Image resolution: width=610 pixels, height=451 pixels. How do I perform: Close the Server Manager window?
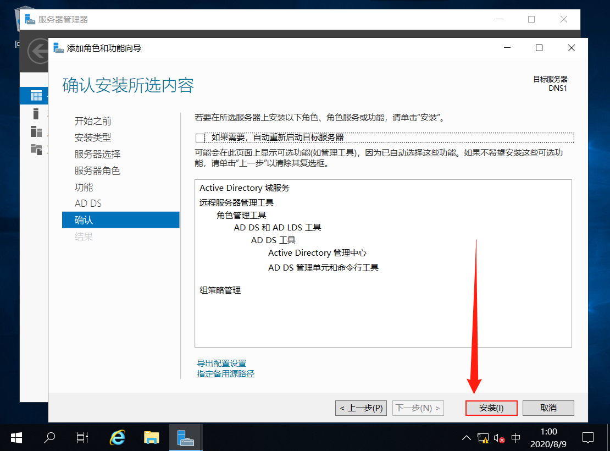(x=564, y=19)
